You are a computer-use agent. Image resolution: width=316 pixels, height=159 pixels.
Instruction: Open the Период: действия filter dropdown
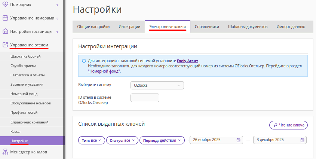coord(162,140)
